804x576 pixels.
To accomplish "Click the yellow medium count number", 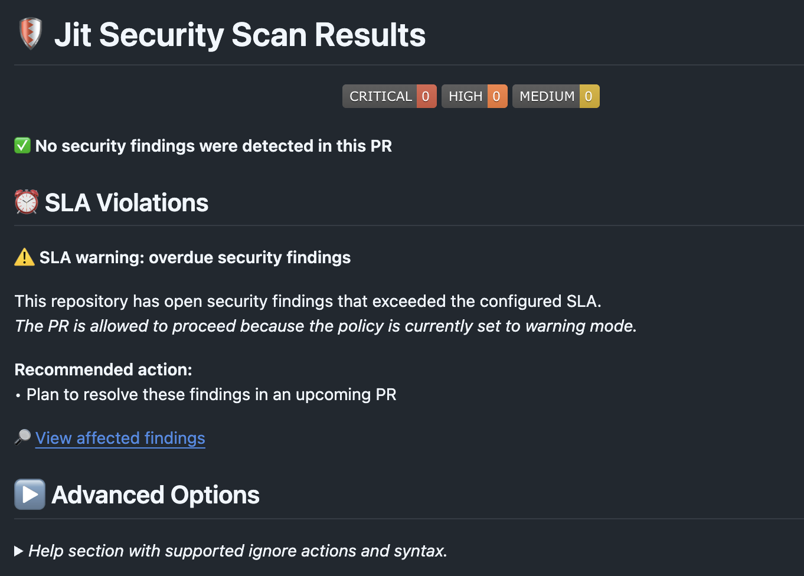I will click(589, 96).
